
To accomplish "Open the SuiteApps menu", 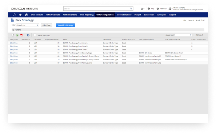I will (161, 15).
